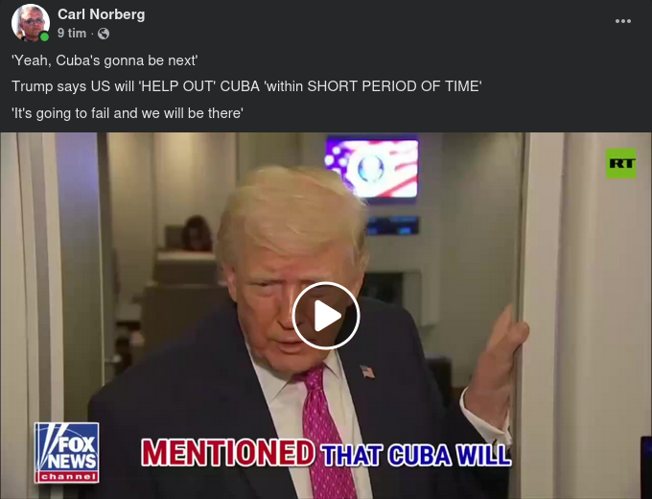
Task: Play the video with the center play button
Action: (x=326, y=316)
